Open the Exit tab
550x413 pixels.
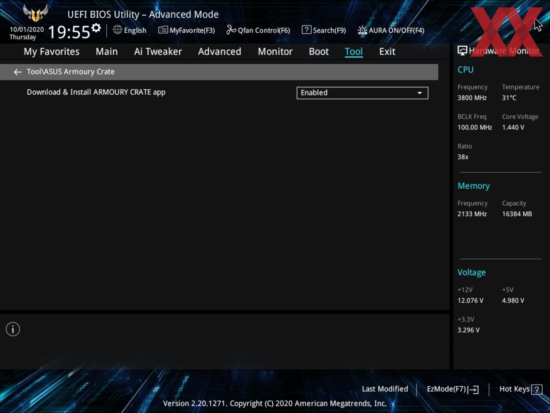click(387, 51)
